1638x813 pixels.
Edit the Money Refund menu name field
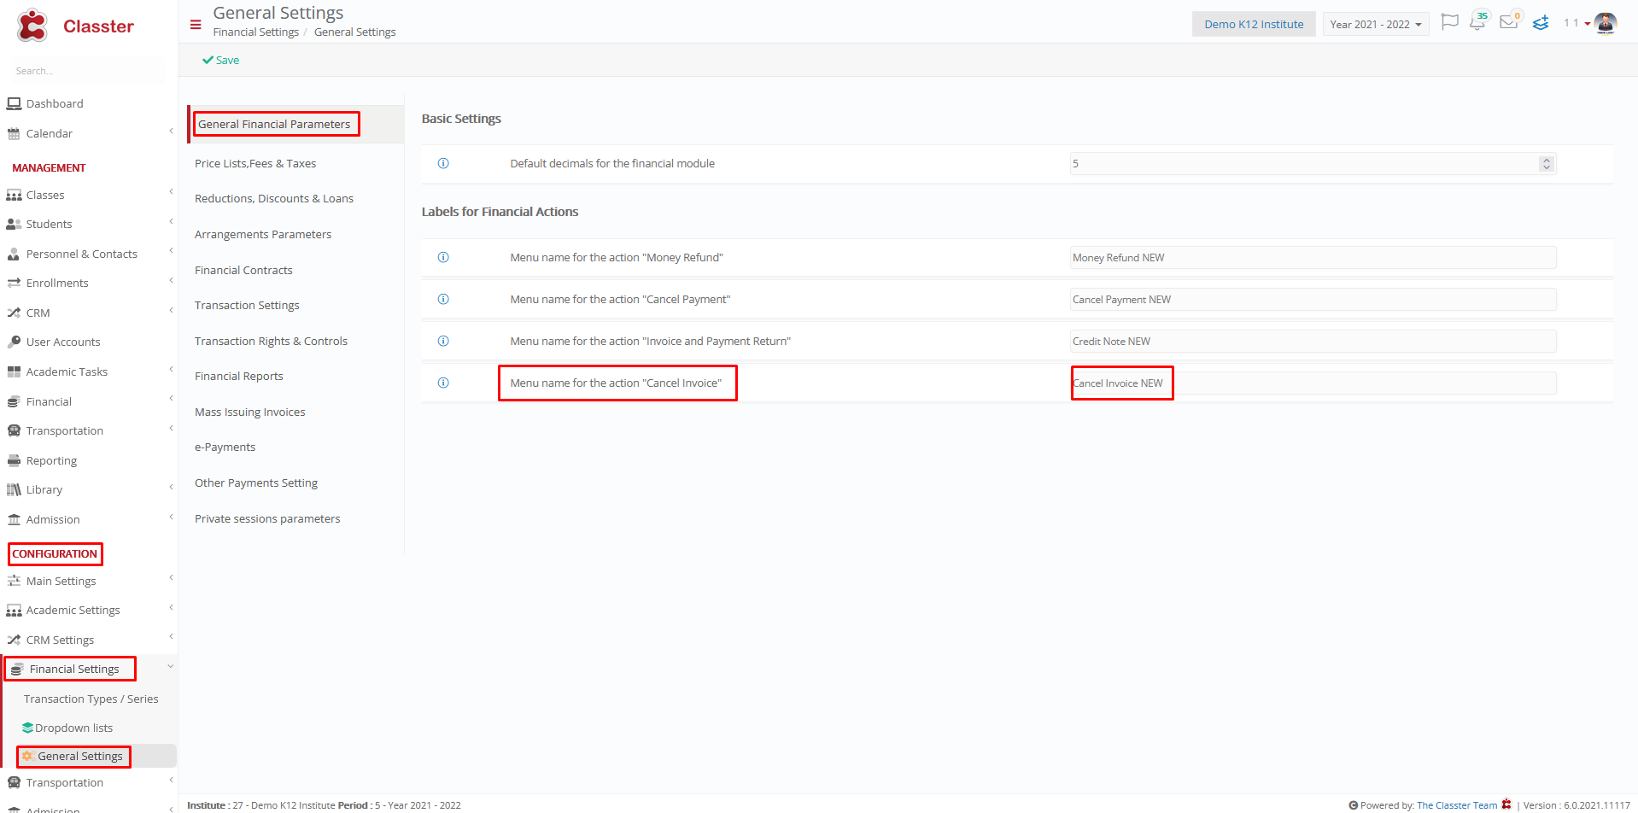pos(1313,257)
